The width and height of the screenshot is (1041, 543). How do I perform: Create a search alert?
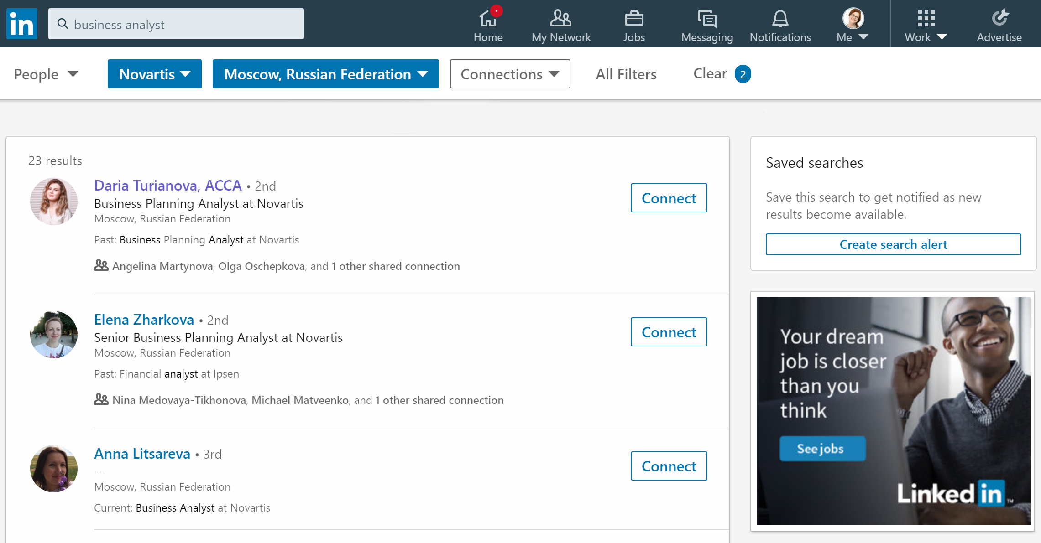[894, 244]
